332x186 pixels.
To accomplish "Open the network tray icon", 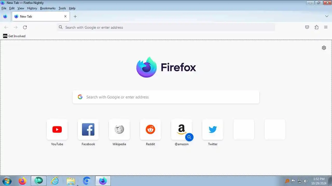I will click(300, 181).
